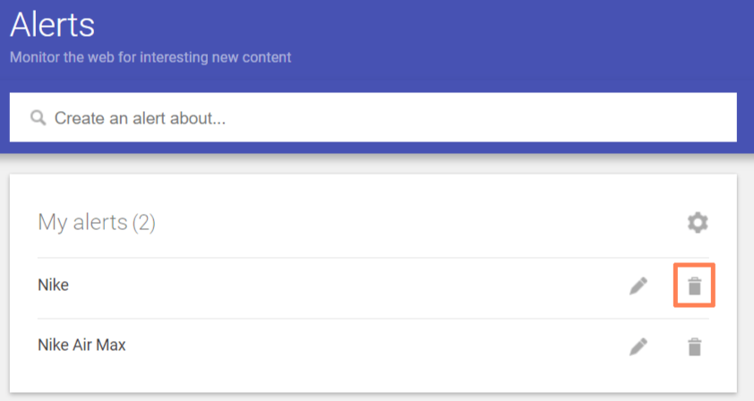Screen dimensions: 754x401
Task: Edit the Nike alert with pencil icon
Action: 638,286
